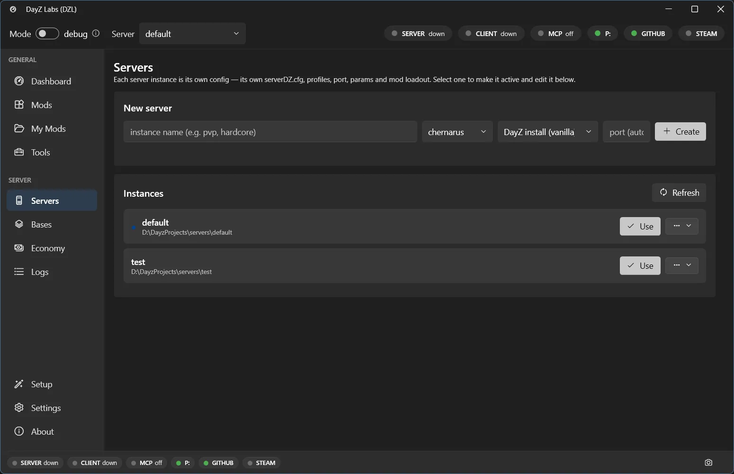Image resolution: width=734 pixels, height=474 pixels.
Task: Click the Refresh circular arrow icon
Action: pos(663,192)
